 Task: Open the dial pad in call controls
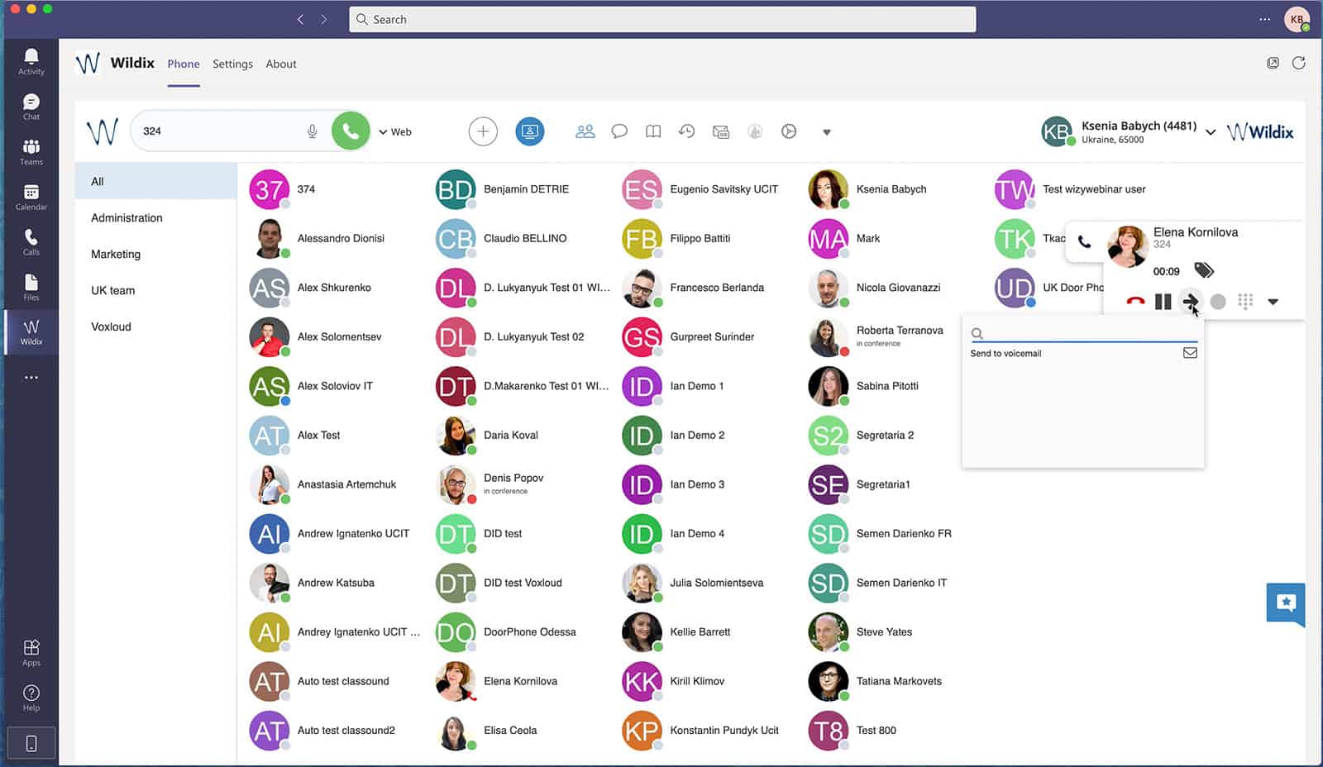tap(1245, 302)
